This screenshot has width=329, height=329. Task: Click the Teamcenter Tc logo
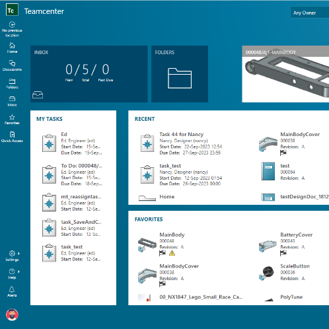click(x=12, y=10)
